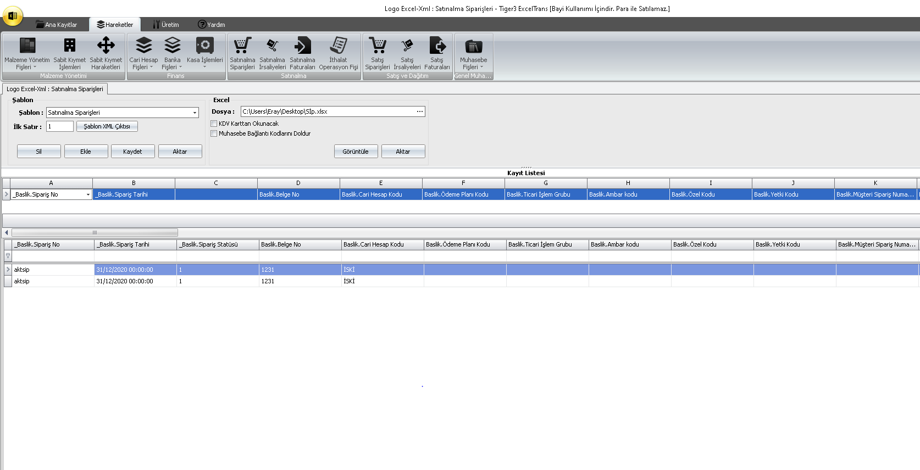
Task: Expand the Şablon combo box
Action: tap(195, 113)
